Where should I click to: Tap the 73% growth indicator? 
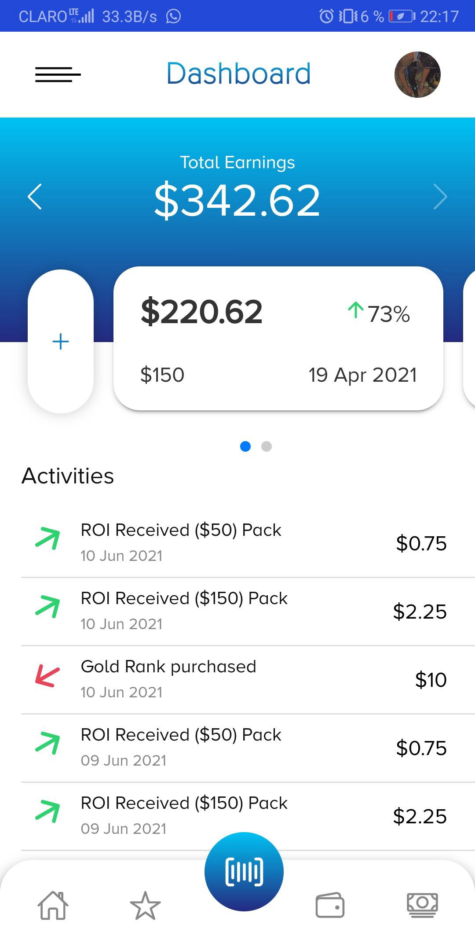point(379,313)
